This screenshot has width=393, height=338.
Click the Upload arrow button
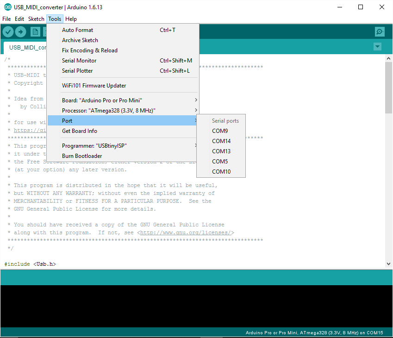pos(20,32)
